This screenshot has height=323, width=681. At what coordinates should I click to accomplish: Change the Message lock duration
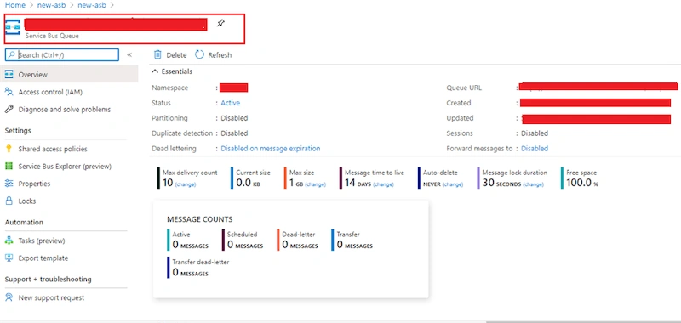(534, 184)
